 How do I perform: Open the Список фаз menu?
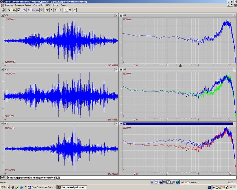point(39,5)
